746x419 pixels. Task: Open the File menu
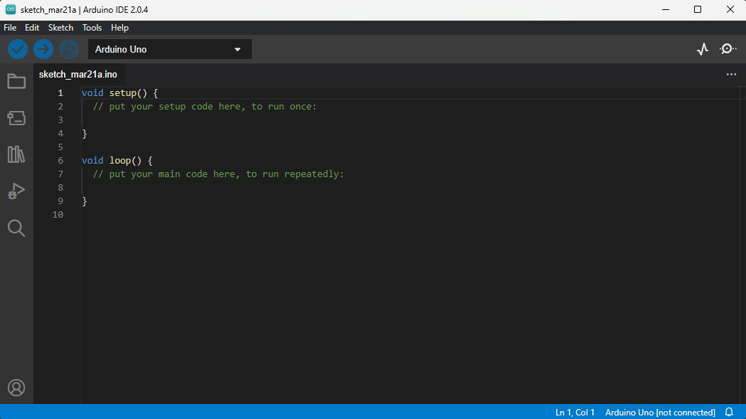10,28
